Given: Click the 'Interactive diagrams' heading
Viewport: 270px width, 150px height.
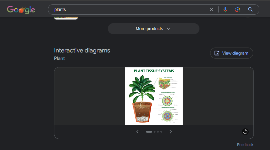Looking at the screenshot, I should [x=82, y=51].
